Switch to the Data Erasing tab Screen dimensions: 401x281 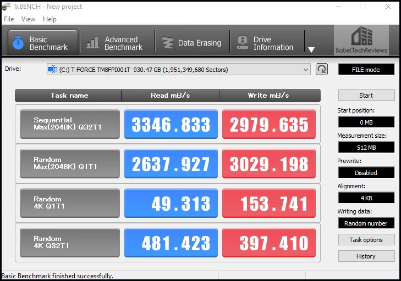pos(192,43)
